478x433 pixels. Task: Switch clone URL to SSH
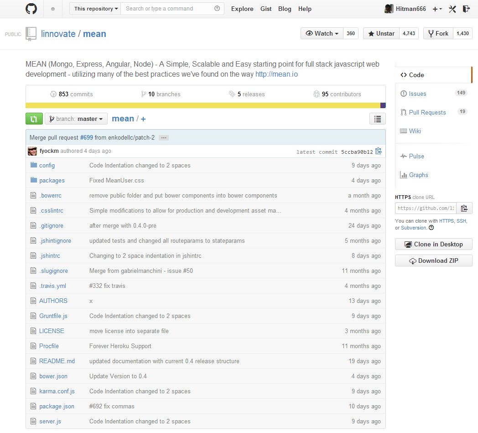click(461, 221)
